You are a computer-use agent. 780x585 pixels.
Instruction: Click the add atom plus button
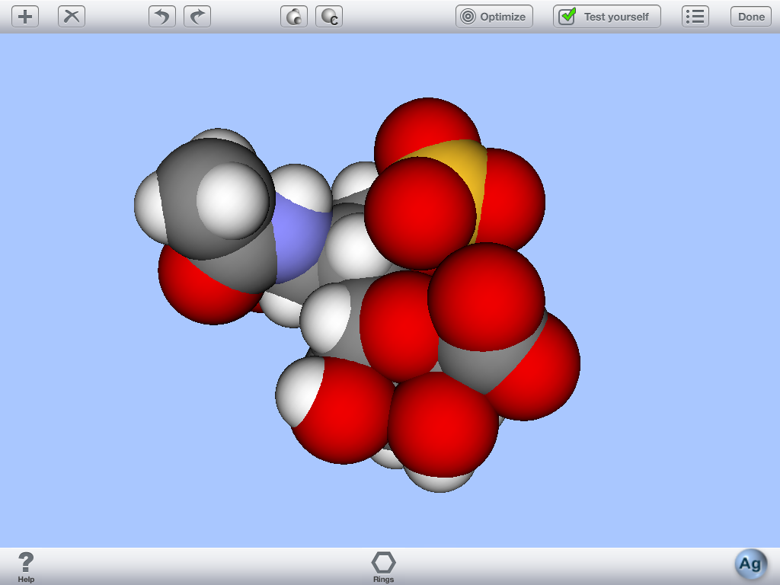25,17
